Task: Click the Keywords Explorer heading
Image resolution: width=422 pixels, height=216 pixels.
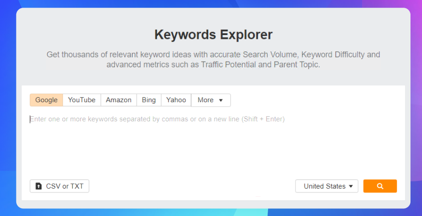Action: click(213, 35)
